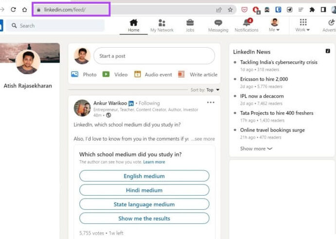Click the LinkedIn Search input
336x239 pixels.
pyautogui.click(x=55, y=25)
